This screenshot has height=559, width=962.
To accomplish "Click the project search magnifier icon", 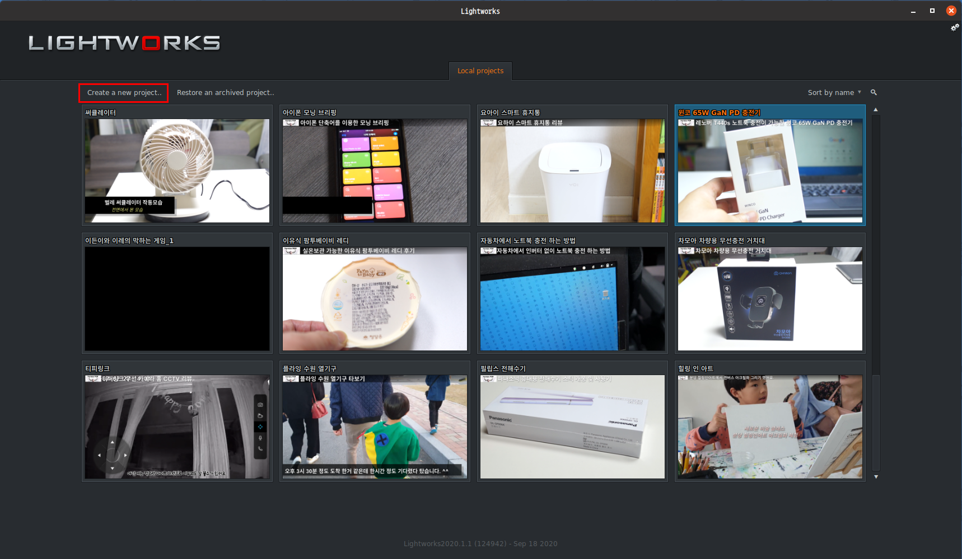I will point(874,92).
